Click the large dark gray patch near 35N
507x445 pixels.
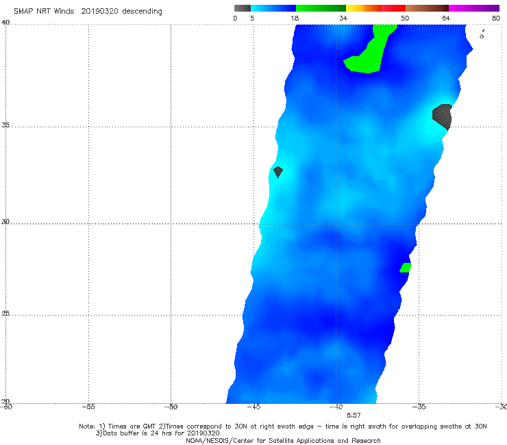point(443,116)
